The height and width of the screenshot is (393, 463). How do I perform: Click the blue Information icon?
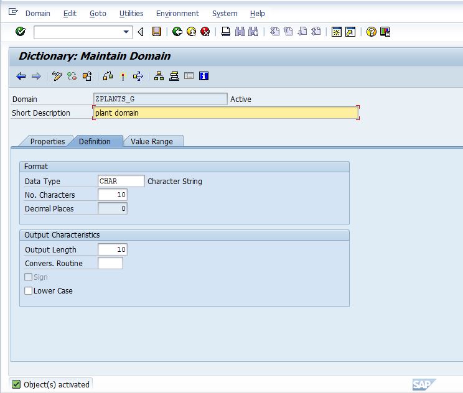pos(203,76)
